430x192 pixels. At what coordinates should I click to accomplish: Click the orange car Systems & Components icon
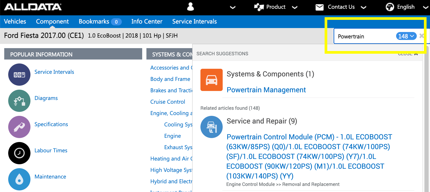coord(212,80)
